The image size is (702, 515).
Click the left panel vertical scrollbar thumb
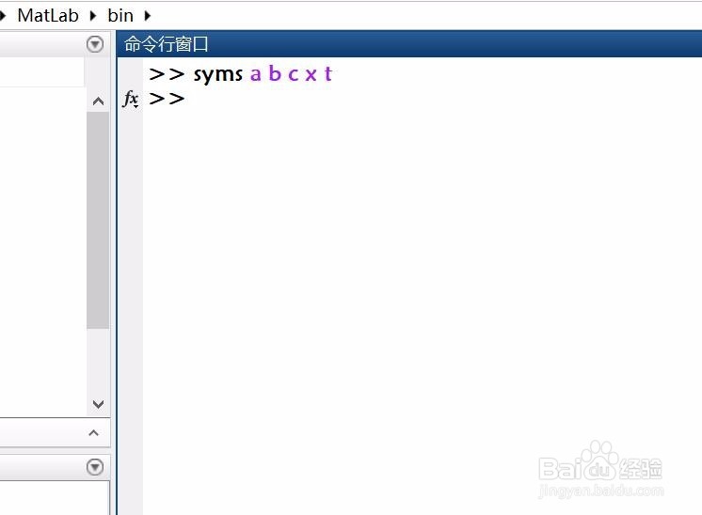click(x=98, y=221)
